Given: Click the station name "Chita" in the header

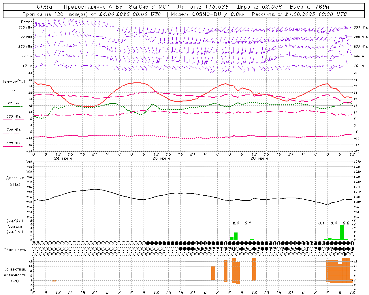Looking at the screenshot, I should pos(45,7).
